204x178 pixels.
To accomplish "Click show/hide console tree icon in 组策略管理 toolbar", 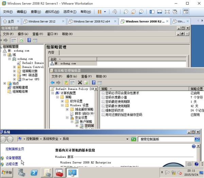I will (14, 40).
